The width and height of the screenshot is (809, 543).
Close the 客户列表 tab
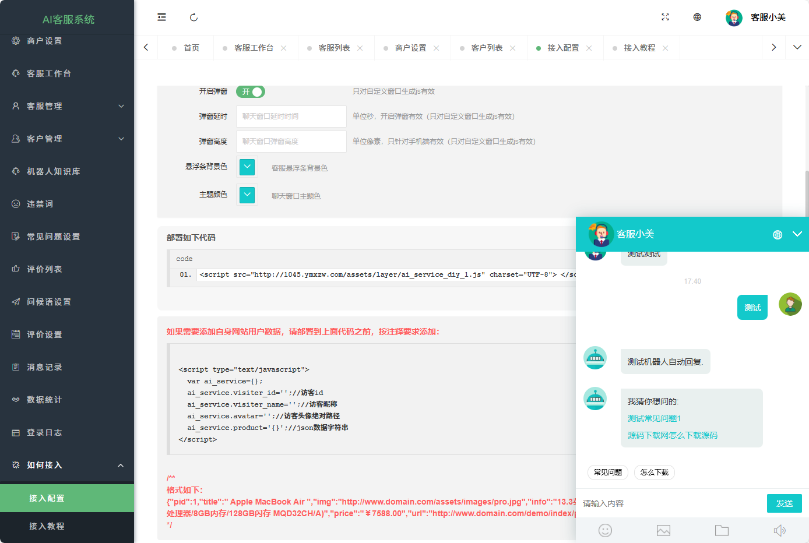[x=513, y=48]
